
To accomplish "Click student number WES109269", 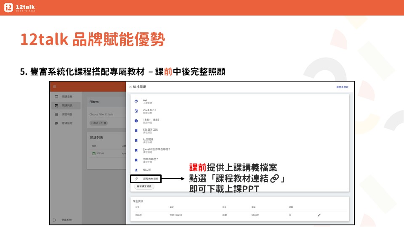I will click(x=176, y=215).
